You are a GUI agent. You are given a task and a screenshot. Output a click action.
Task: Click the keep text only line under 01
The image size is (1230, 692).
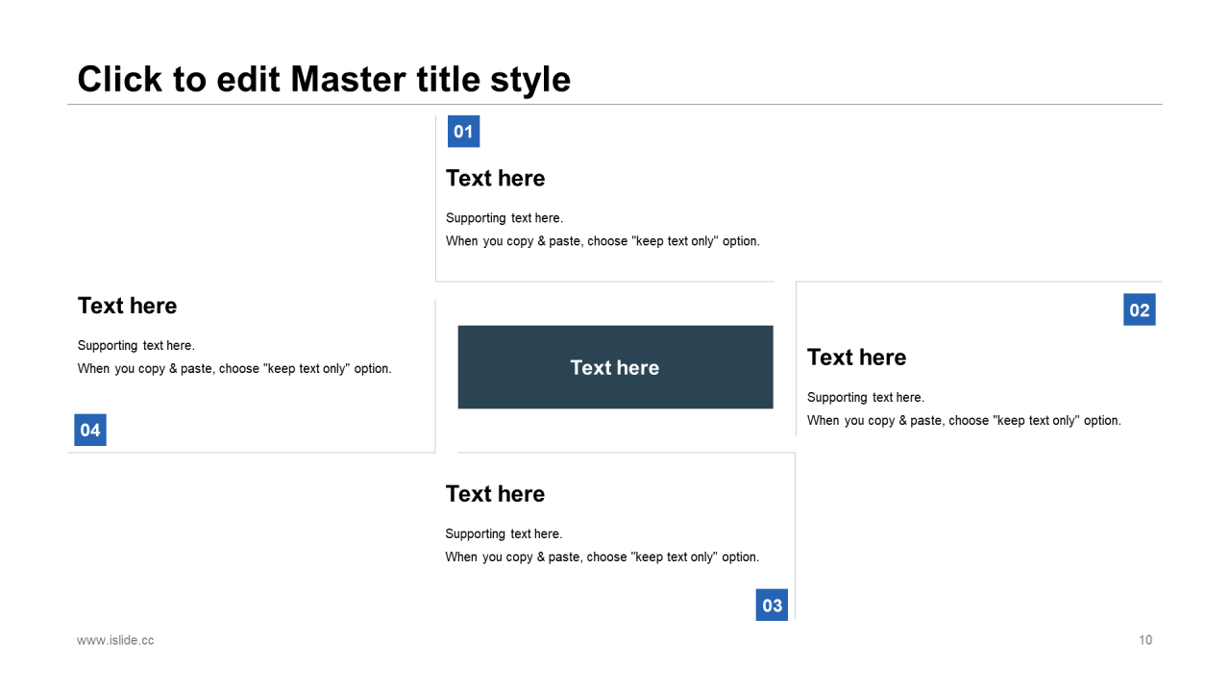tap(603, 241)
